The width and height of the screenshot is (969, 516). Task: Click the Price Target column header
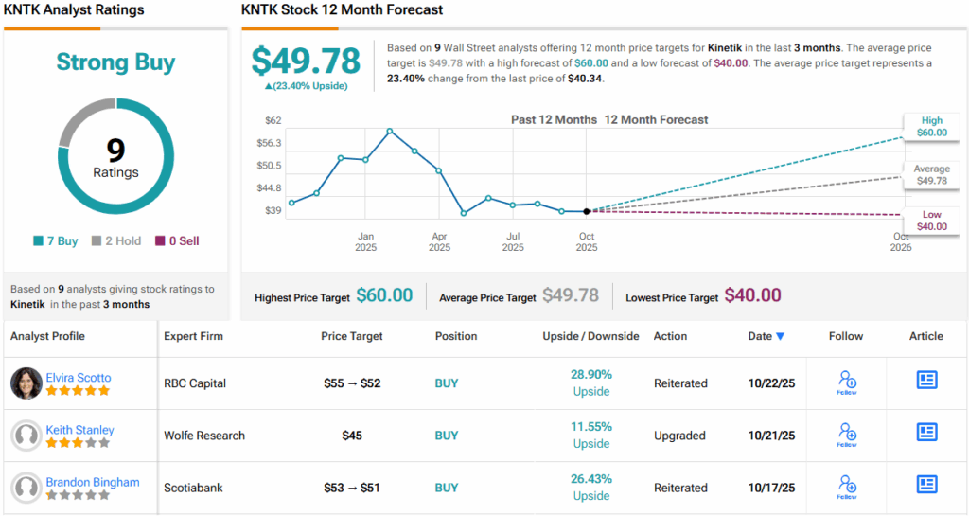[x=352, y=336]
